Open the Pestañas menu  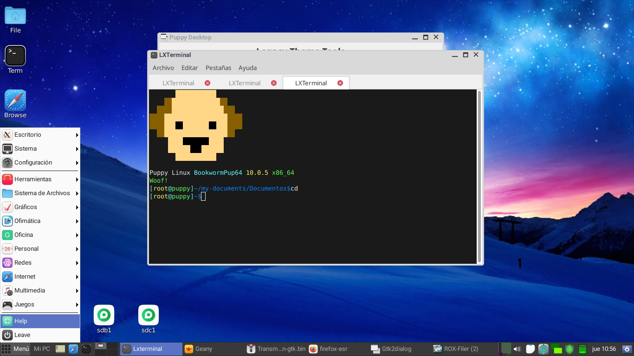click(218, 68)
